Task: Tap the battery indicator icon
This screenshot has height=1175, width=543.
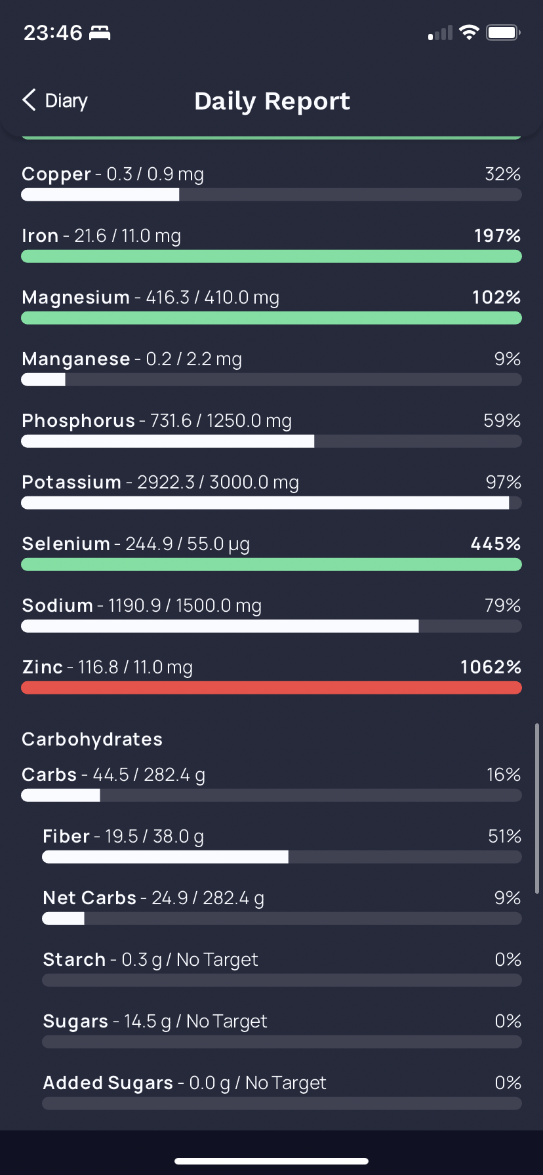Action: [503, 32]
